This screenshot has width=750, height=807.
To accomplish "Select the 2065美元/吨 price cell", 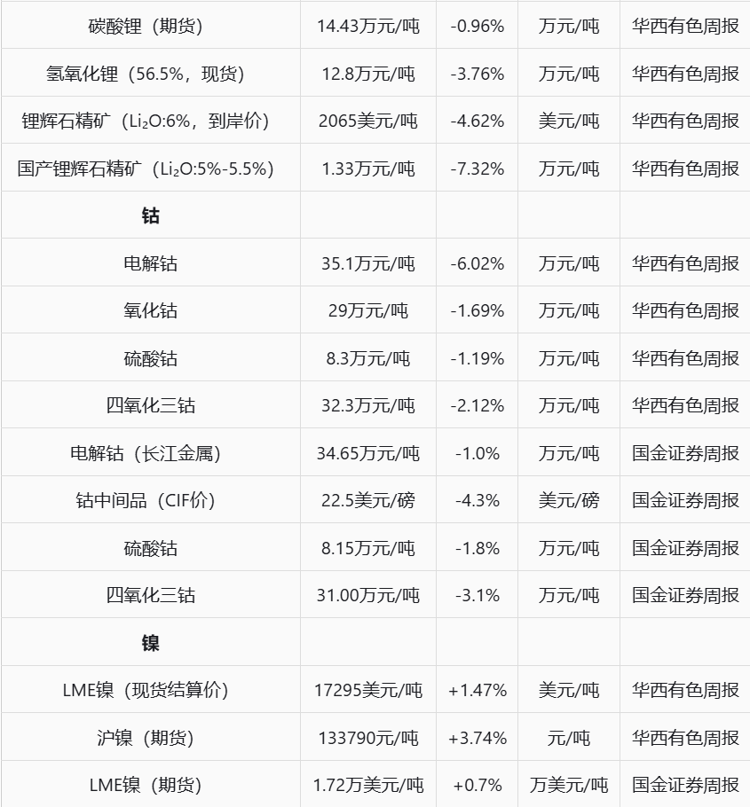I will pos(368,121).
